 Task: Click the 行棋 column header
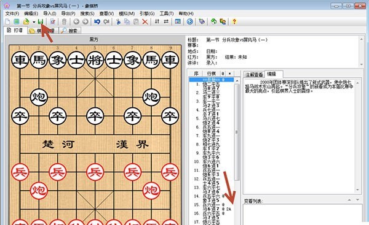coord(211,74)
